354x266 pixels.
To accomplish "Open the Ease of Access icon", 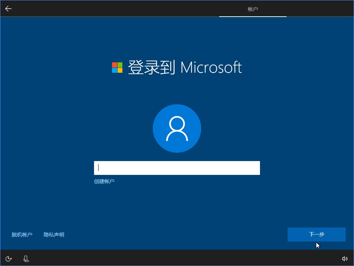I will click(9, 258).
